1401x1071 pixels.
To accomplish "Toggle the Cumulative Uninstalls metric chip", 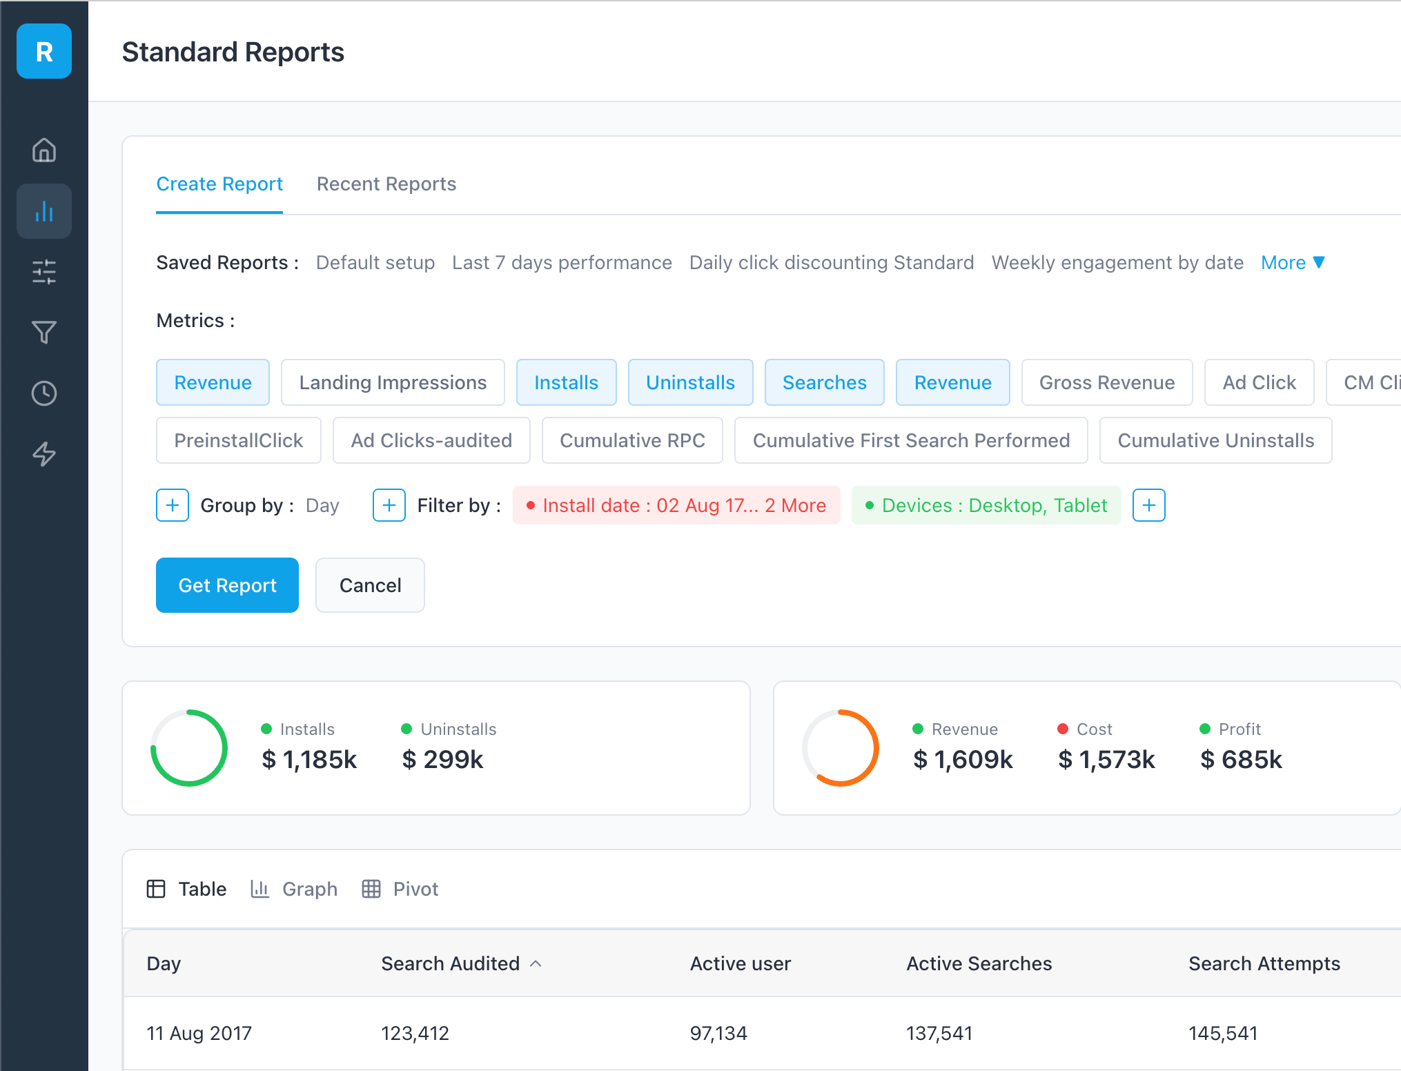I will (1215, 440).
